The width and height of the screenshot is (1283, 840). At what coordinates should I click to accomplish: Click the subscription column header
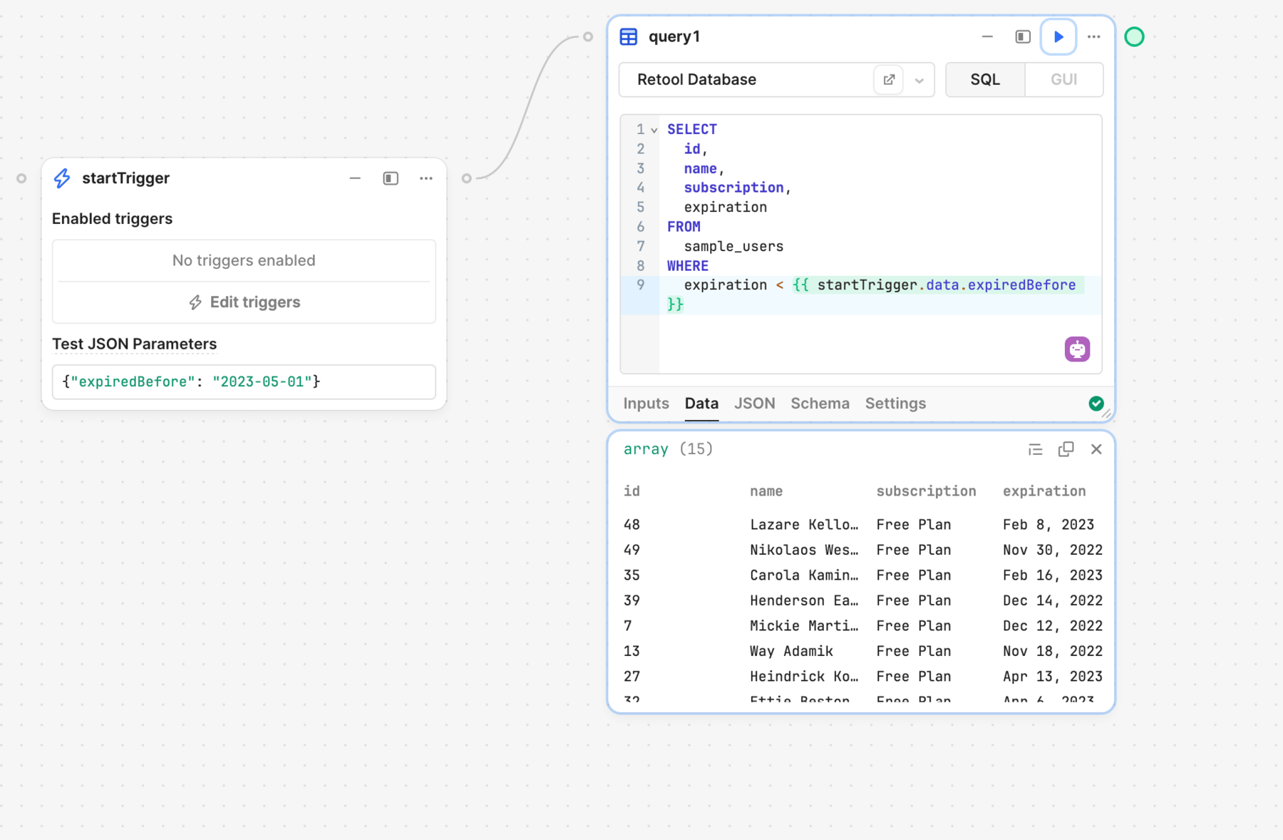tap(926, 491)
